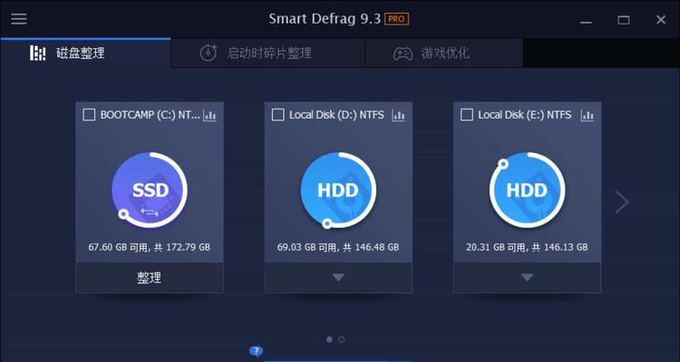Go to the next page of disks with the right chevron
The height and width of the screenshot is (362, 680).
tap(622, 202)
